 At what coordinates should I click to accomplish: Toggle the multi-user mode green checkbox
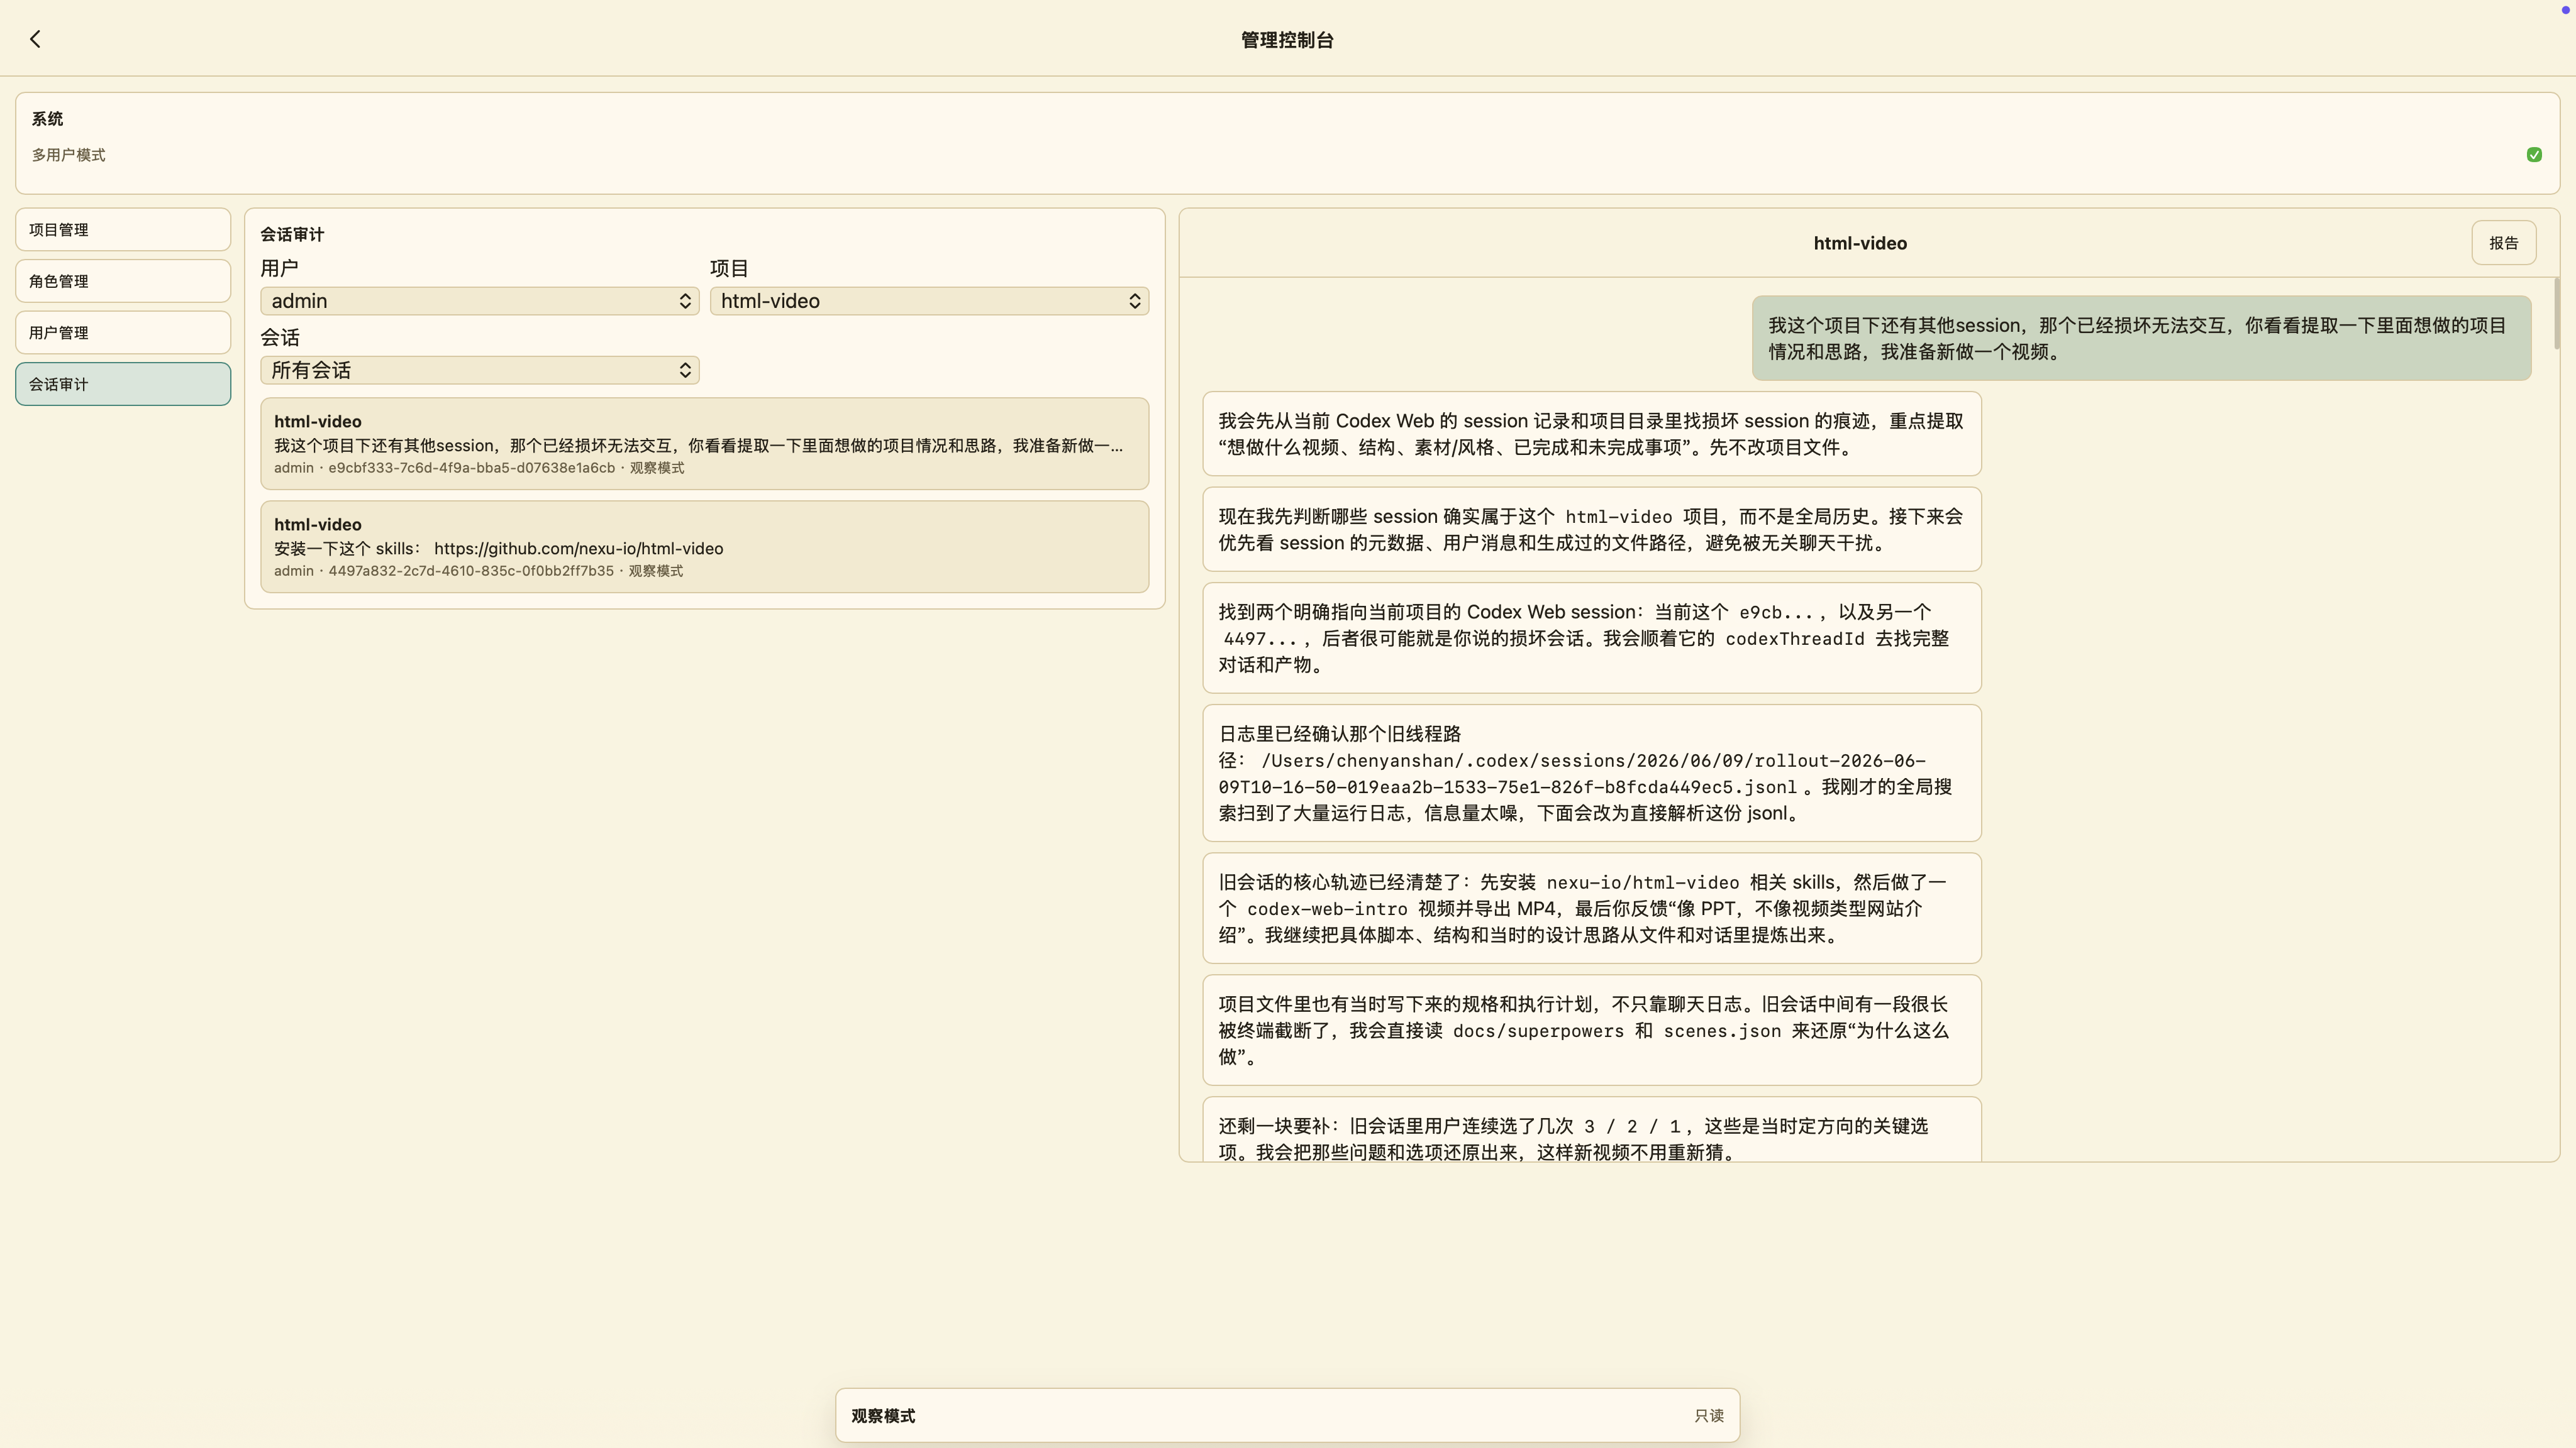point(2534,155)
